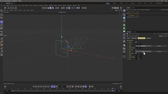Viewport: 168px width, 94px height.
Task: Toggle the Continuous checkbox
Action: [x=136, y=53]
